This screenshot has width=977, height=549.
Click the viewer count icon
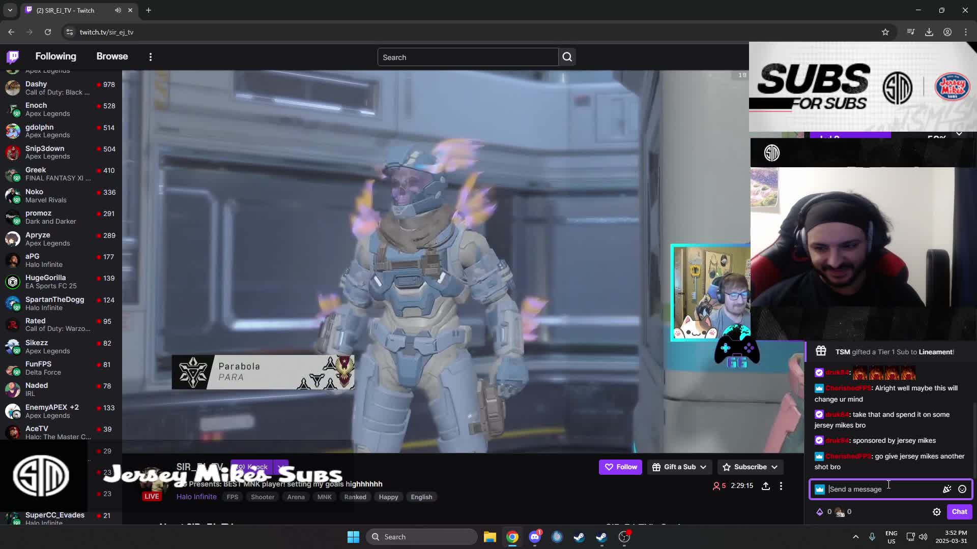pyautogui.click(x=716, y=486)
